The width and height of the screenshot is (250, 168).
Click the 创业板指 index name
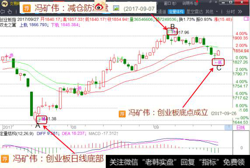[x=8, y=20]
